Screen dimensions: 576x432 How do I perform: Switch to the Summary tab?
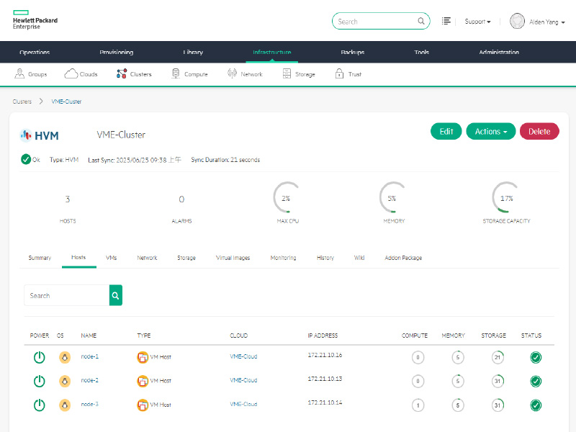point(40,258)
